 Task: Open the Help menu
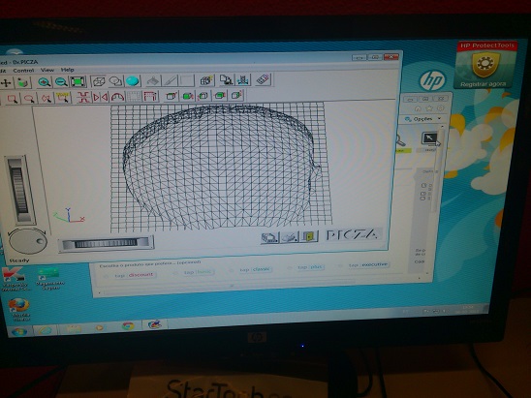67,70
